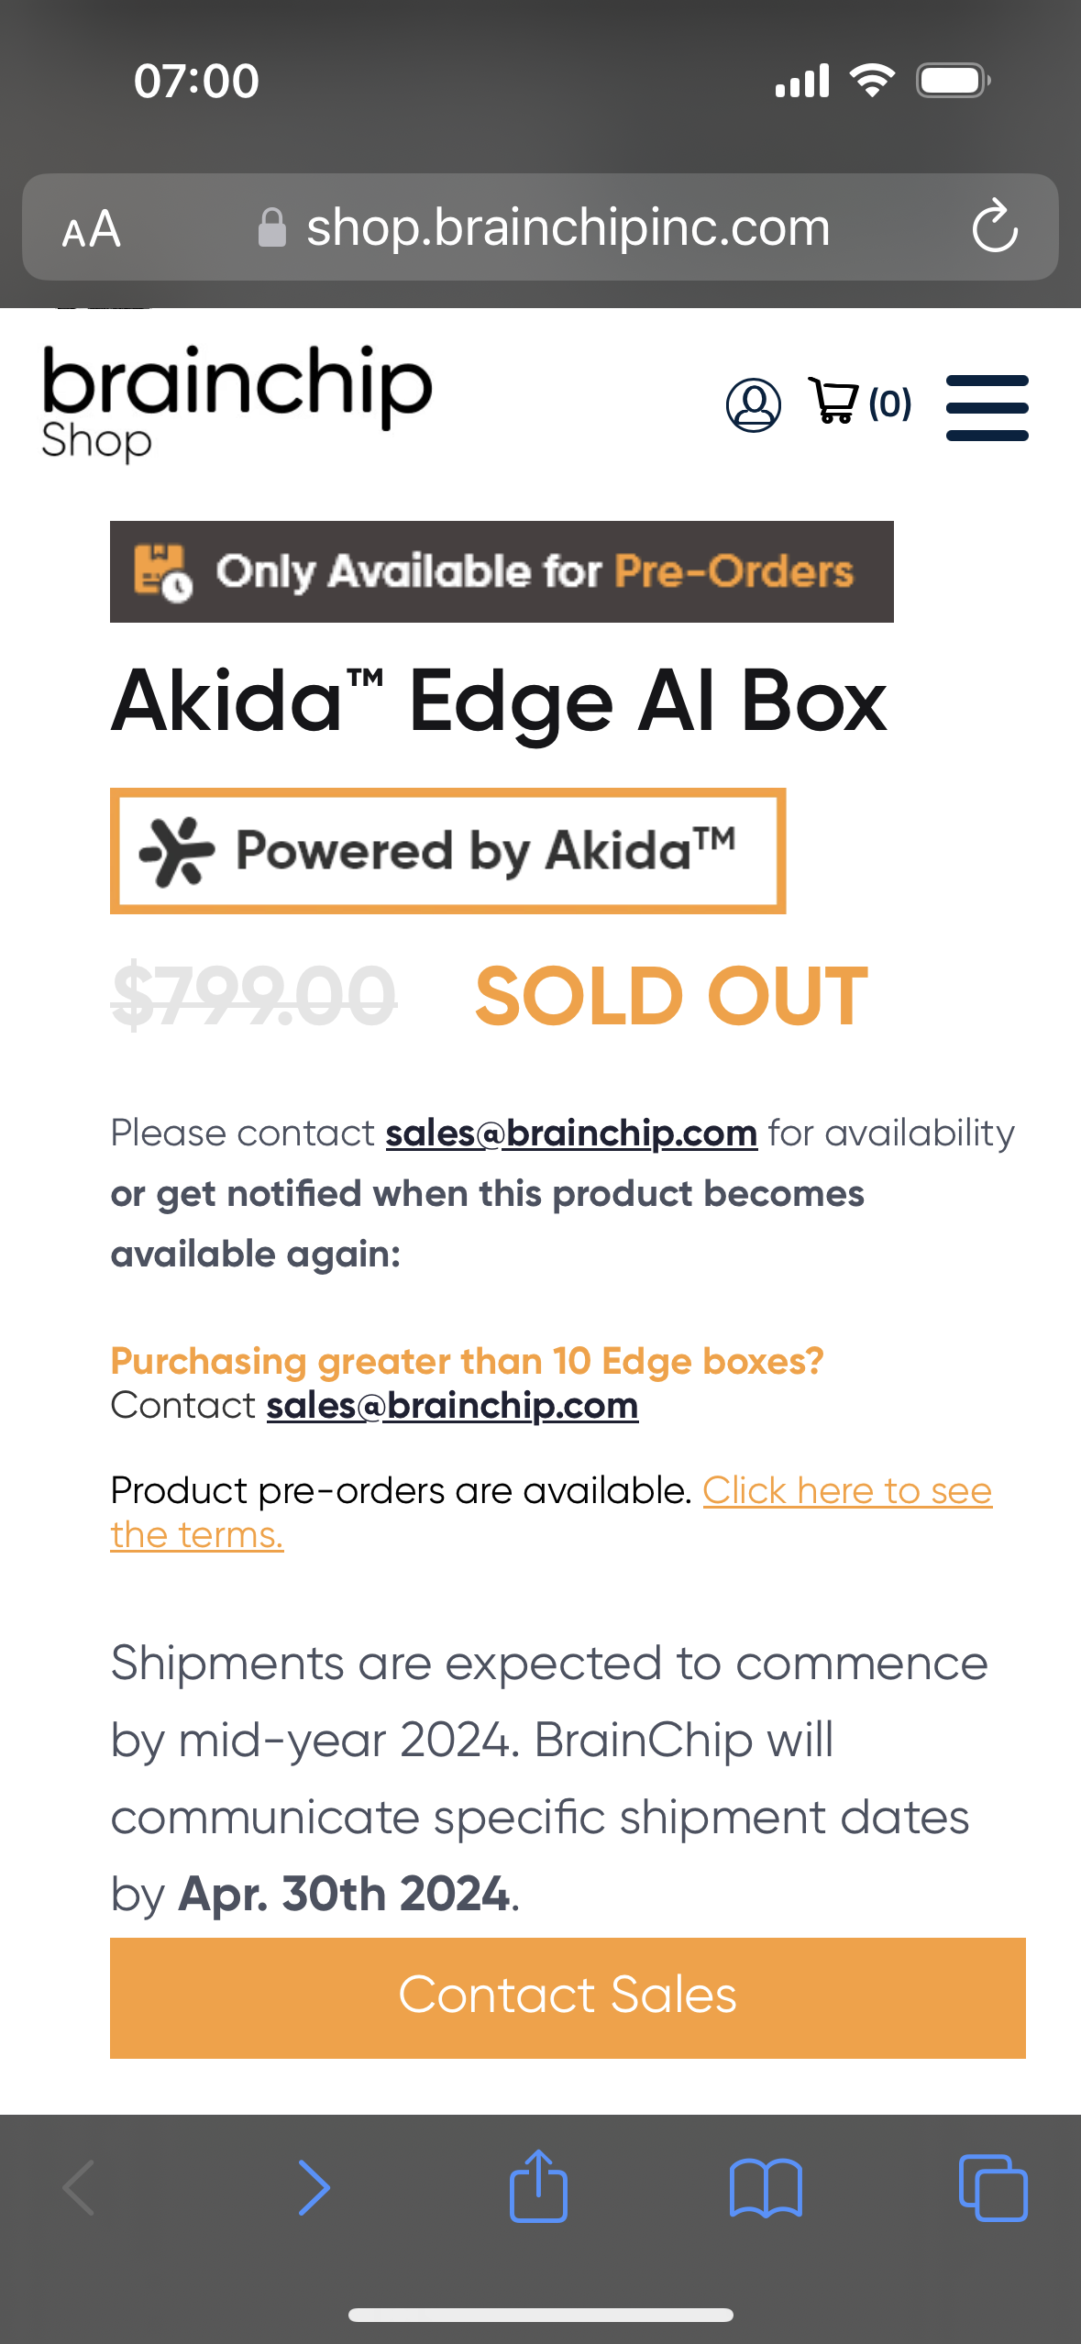Show all open tabs with the tabs icon
The height and width of the screenshot is (2344, 1081).
[993, 2188]
